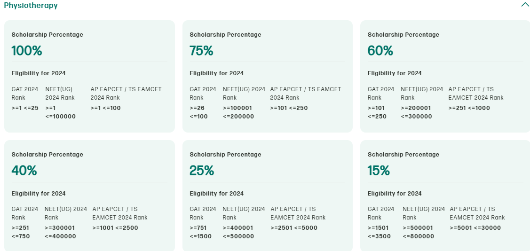Click EAMCET rank range >=251 <=1000

click(x=469, y=108)
